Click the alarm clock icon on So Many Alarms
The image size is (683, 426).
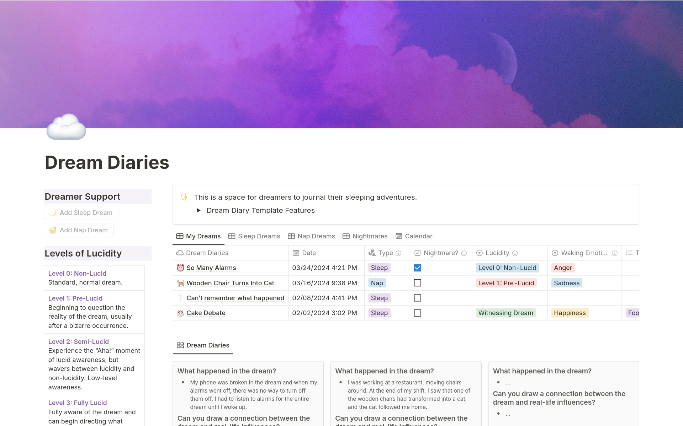(180, 268)
